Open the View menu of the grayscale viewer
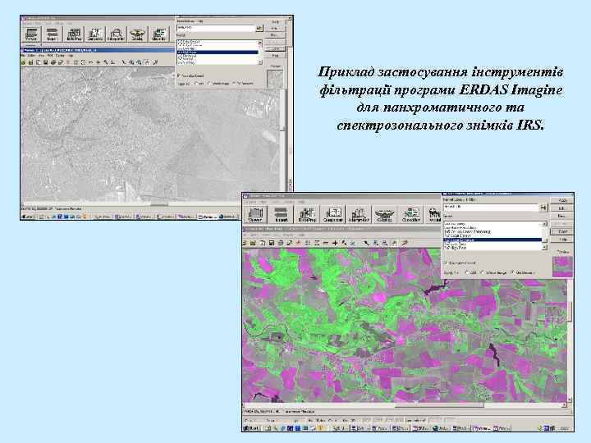Image resolution: width=591 pixels, height=443 pixels. click(42, 56)
